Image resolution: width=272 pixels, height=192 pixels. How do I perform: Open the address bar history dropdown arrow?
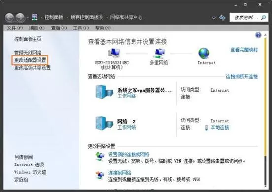point(214,18)
